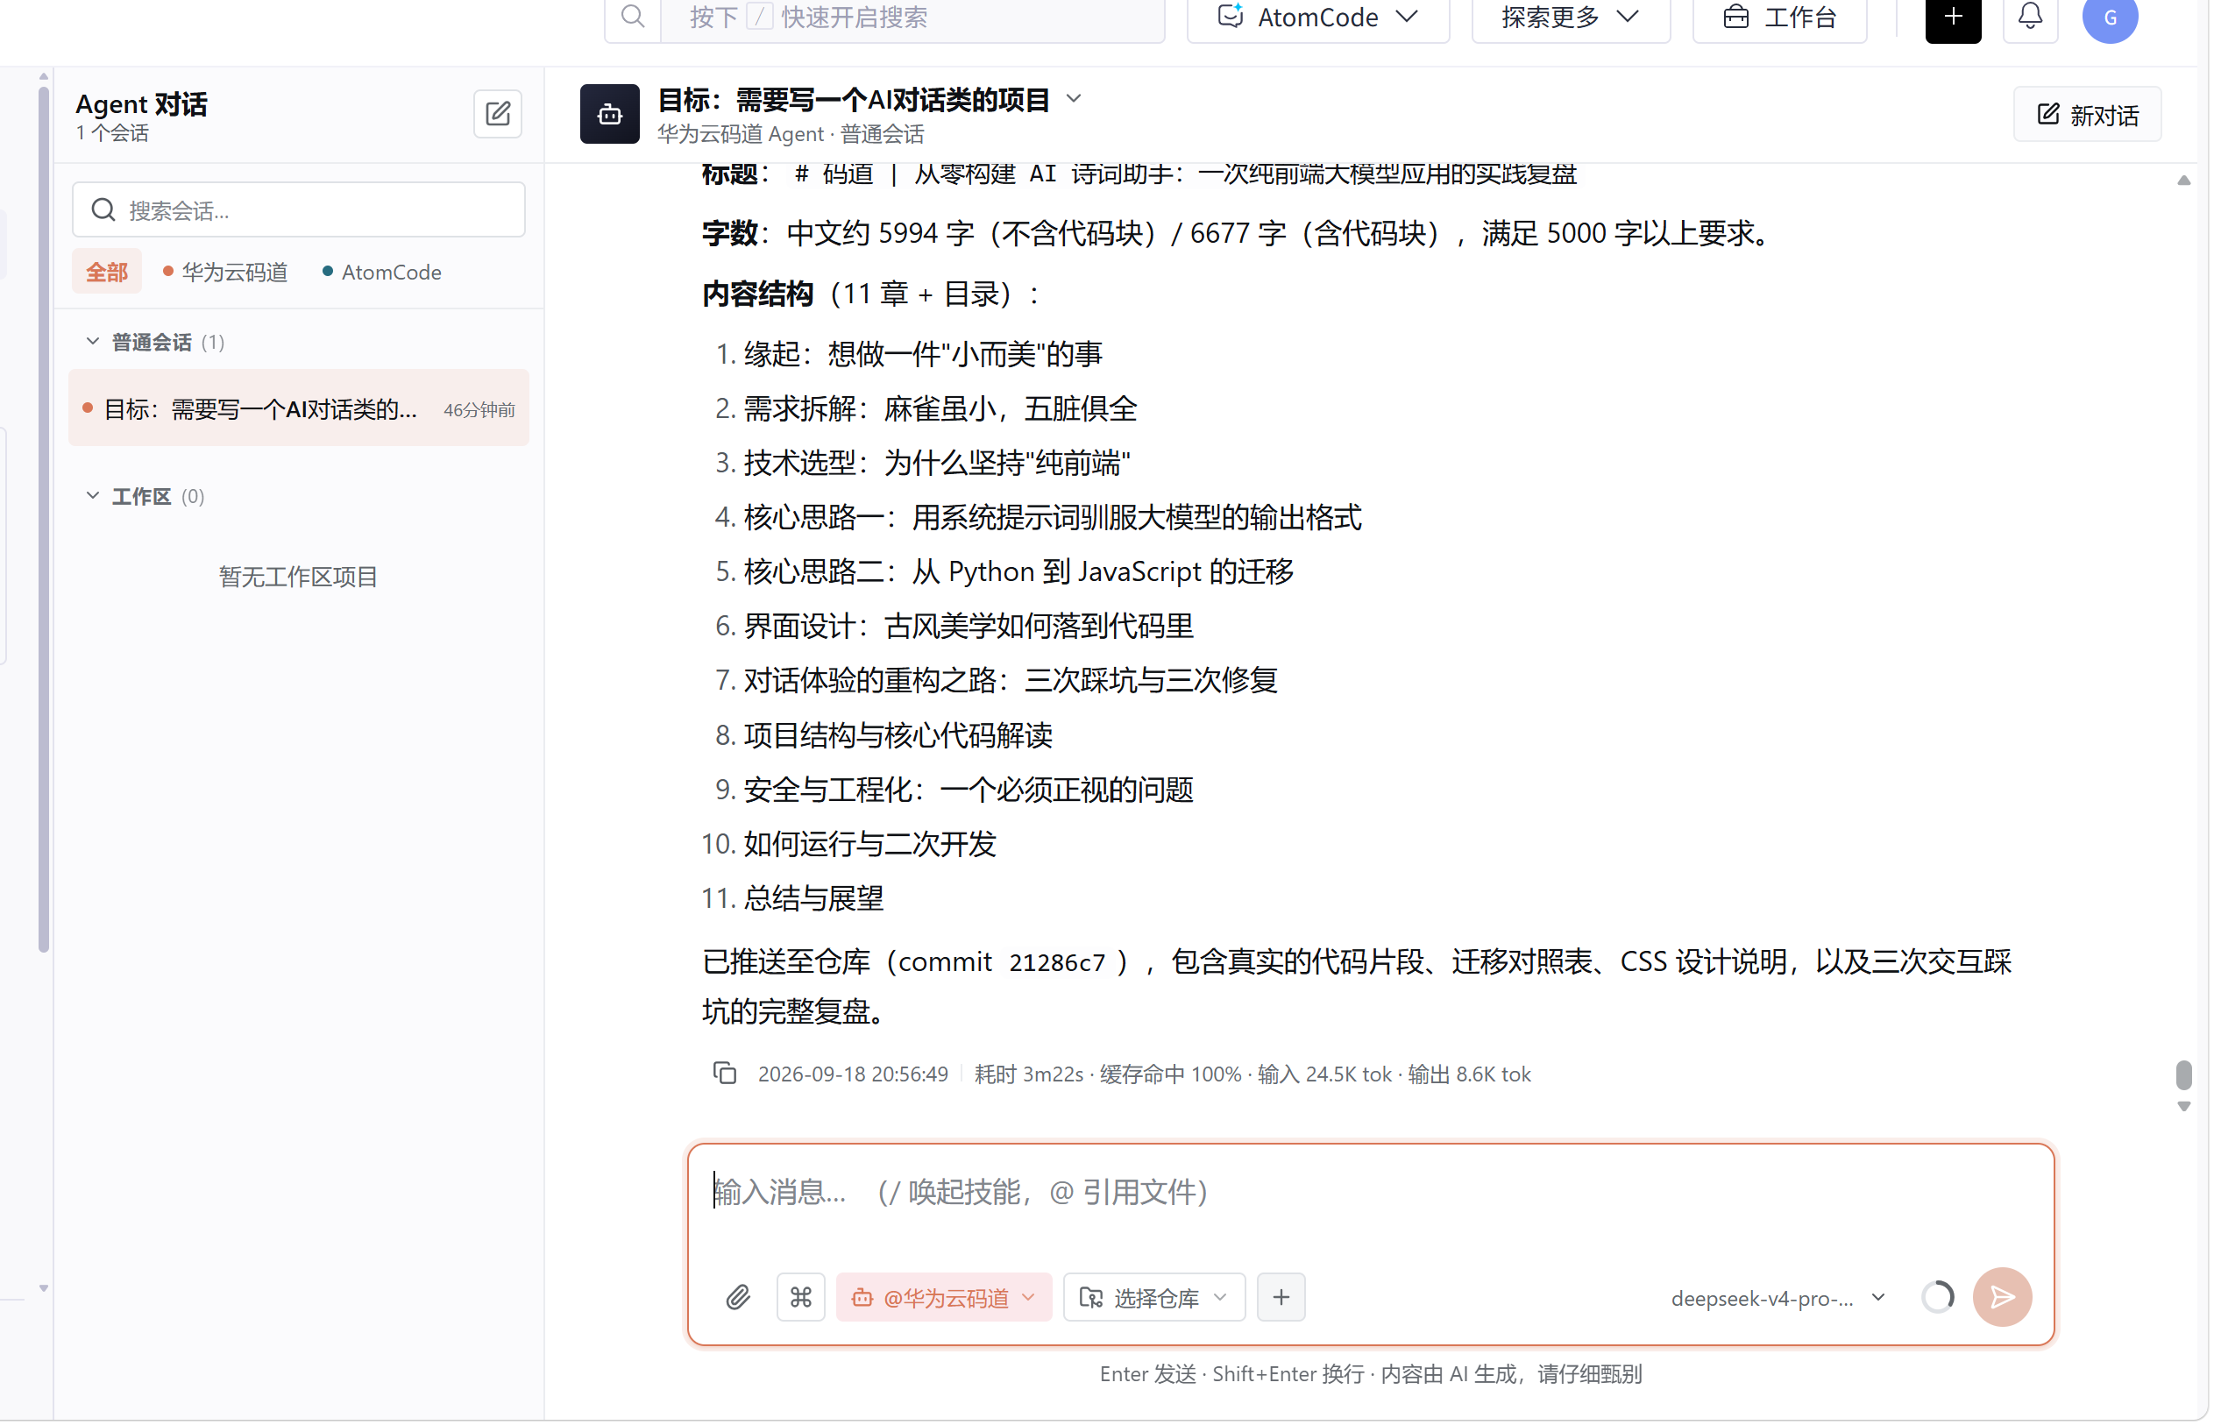Click list item 如何运行与二次开发
This screenshot has height=1425, width=2214.
871,845
